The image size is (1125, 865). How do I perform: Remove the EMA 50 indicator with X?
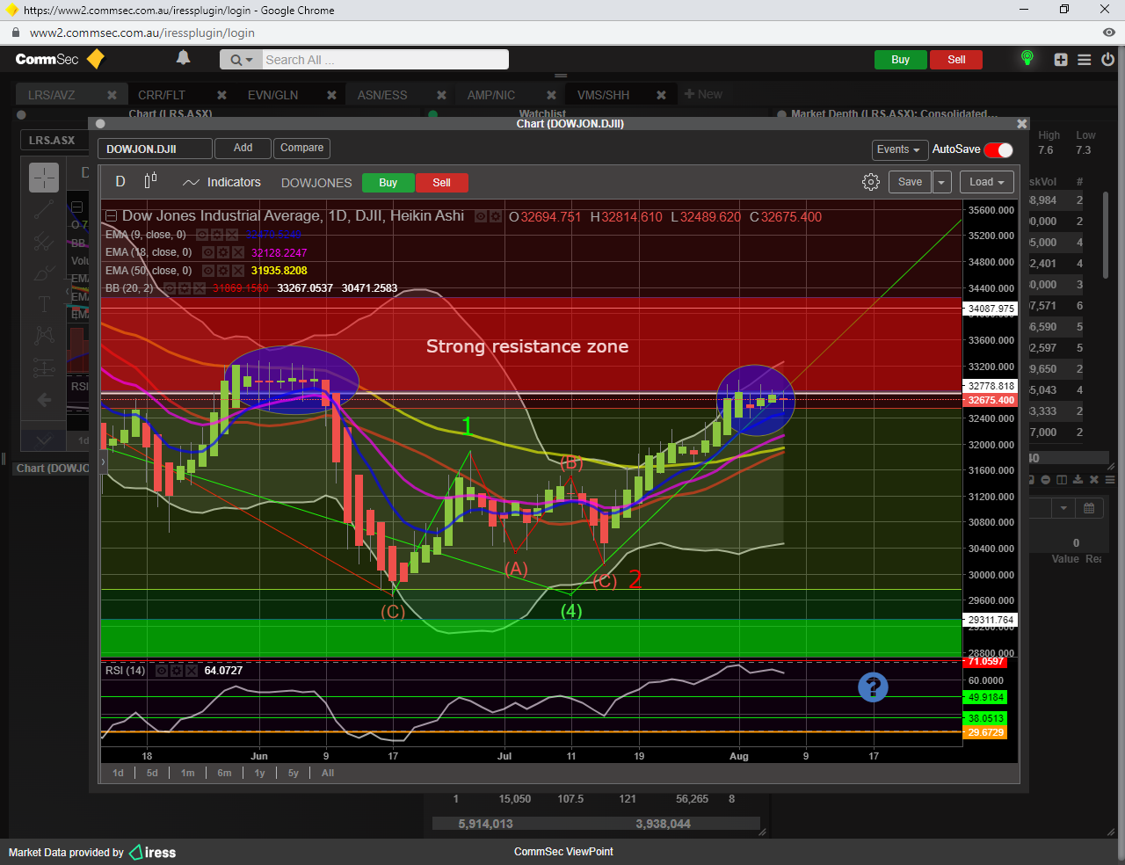coord(237,270)
